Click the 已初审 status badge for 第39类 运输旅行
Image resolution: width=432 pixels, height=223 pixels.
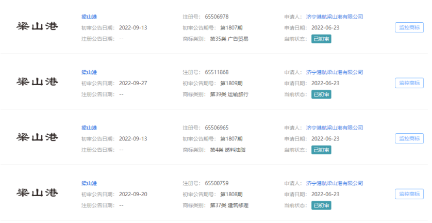(321, 94)
